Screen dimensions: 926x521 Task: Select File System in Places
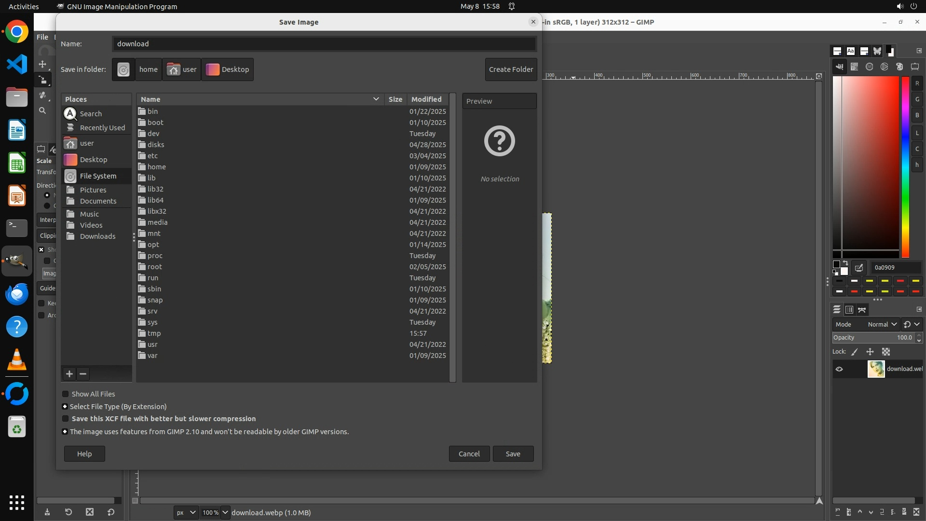point(98,176)
